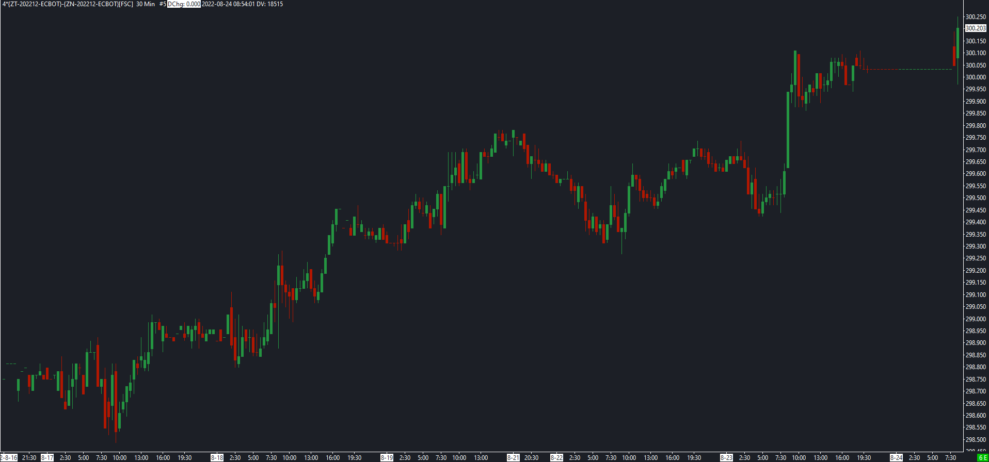Click the ZT-ZN spread symbol in header
The image size is (989, 462).
click(68, 4)
